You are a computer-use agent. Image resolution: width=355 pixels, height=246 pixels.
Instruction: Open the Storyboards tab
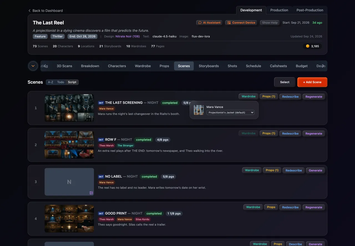pyautogui.click(x=209, y=66)
